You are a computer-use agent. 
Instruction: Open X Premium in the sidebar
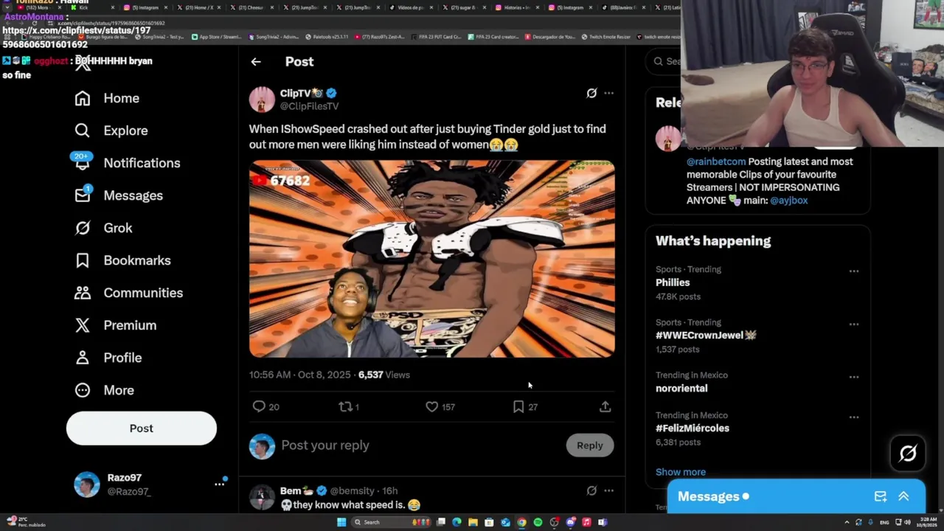pos(115,325)
